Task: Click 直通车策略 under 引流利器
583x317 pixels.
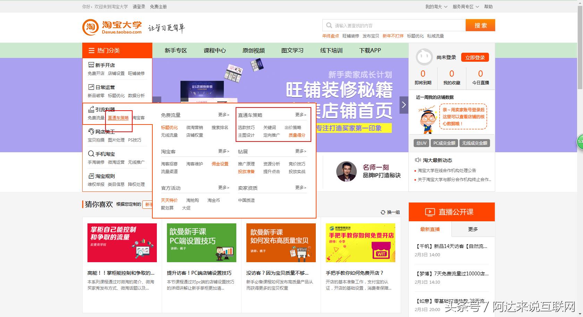Action: pos(118,118)
